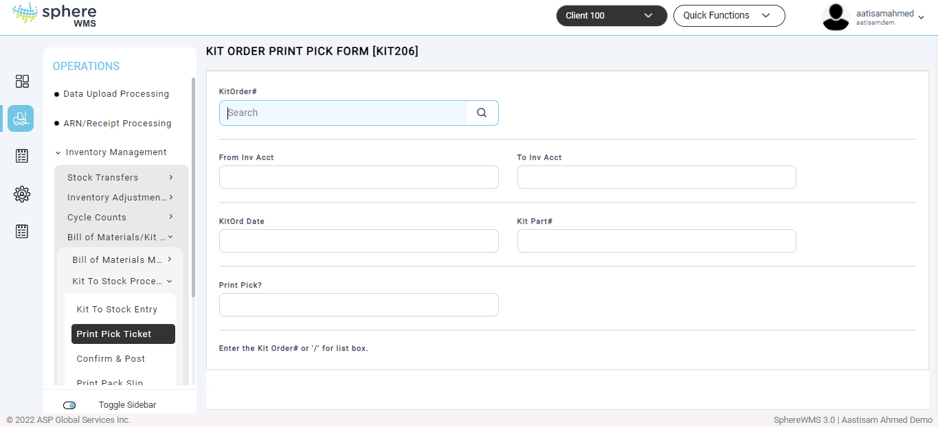Click the page title KIT ORDER PRINT PICK FORM [KIT206]

(x=312, y=51)
